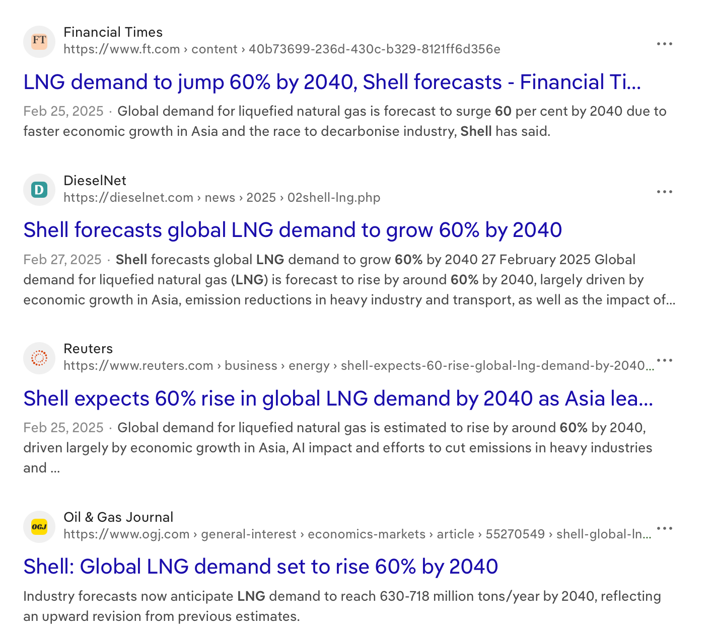Click the ft.com URL breadcrumb
Screen dimensions: 714x639
click(x=281, y=49)
